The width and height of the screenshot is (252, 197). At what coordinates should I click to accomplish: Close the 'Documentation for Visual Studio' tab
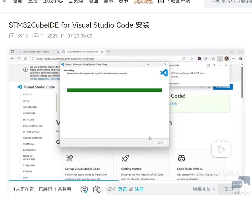102,52
